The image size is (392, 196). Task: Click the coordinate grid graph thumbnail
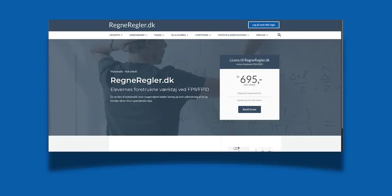point(239,149)
